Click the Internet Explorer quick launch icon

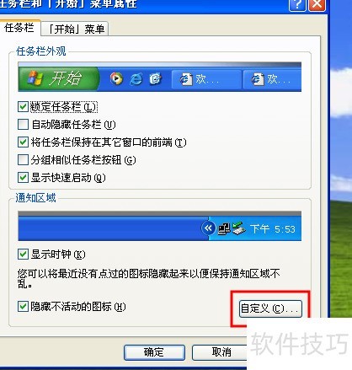tap(136, 79)
